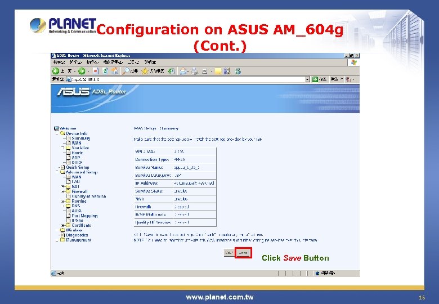Click the IE title bar page icon

[x=54, y=55]
